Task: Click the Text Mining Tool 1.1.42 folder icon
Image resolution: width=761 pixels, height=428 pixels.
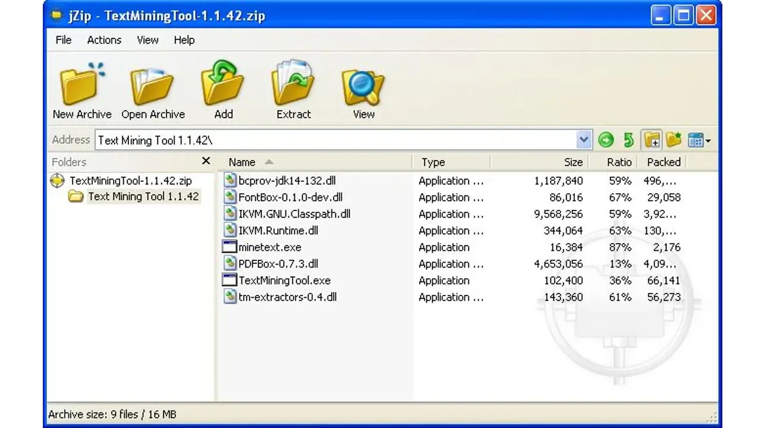Action: [x=76, y=196]
